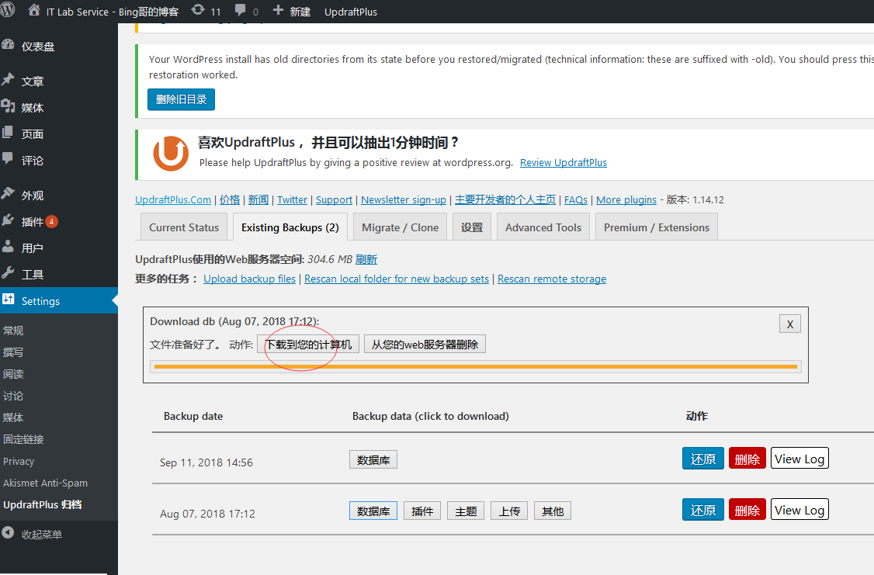Click the 工具 wrench icon
Image resolution: width=874 pixels, height=575 pixels.
[8, 273]
